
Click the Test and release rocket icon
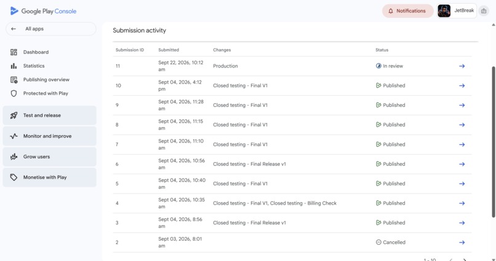click(x=14, y=115)
